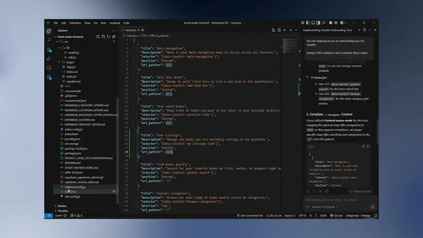This screenshot has width=423, height=238.
Task: Open editor more actions ellipsis
Action: tap(296, 30)
